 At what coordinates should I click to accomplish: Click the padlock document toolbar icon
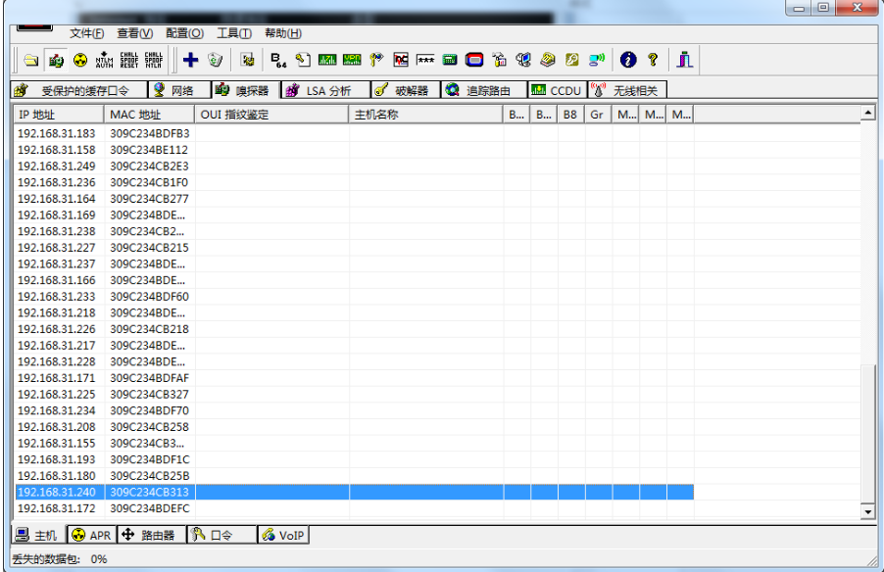[x=499, y=60]
